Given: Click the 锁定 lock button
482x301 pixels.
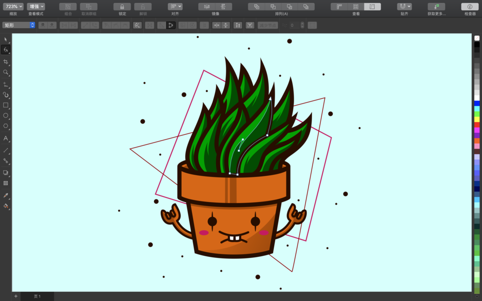Looking at the screenshot, I should click(121, 7).
